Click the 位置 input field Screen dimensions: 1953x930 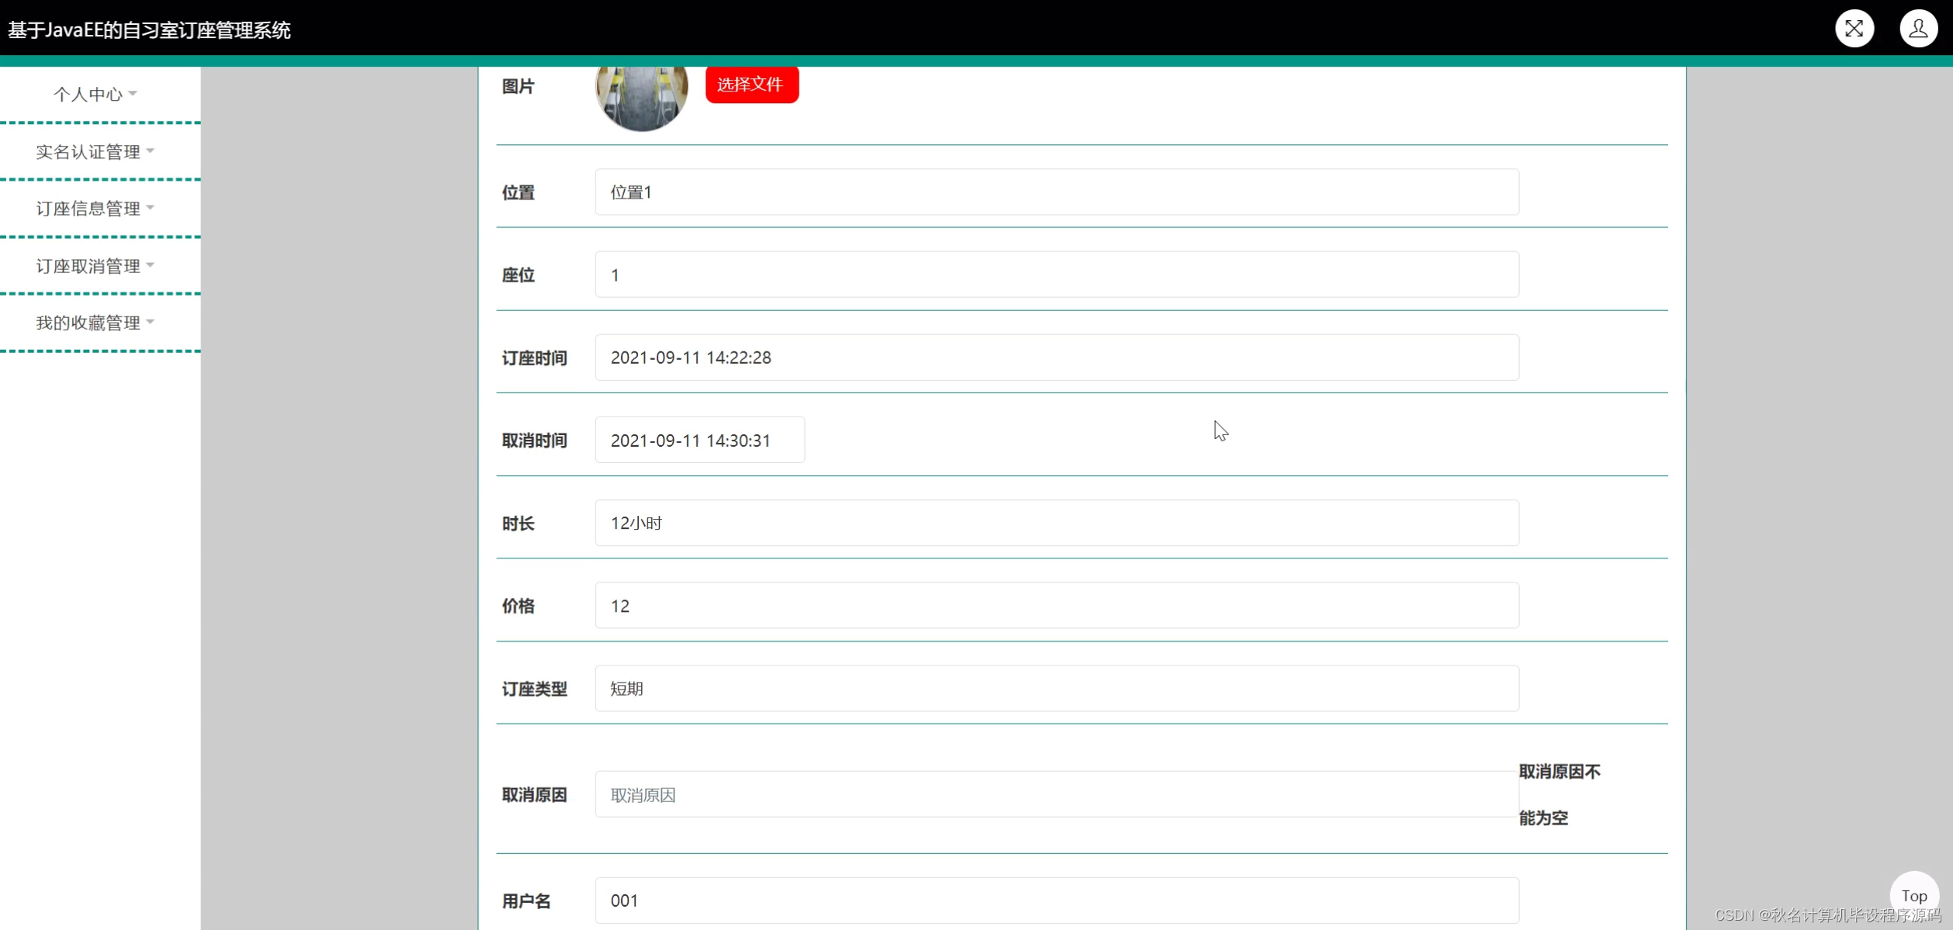click(1056, 192)
